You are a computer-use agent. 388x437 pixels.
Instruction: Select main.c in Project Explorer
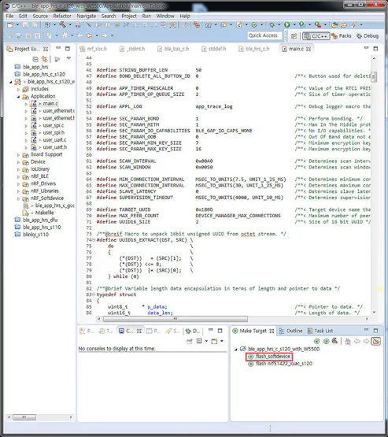pos(45,104)
